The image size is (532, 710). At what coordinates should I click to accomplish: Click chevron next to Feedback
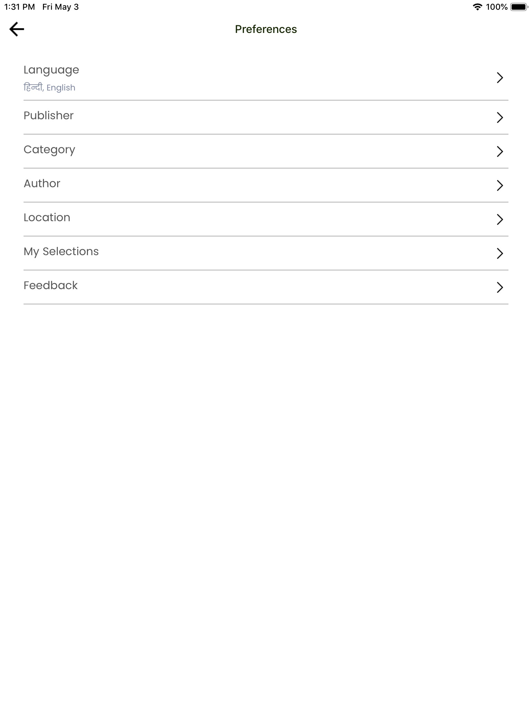499,287
